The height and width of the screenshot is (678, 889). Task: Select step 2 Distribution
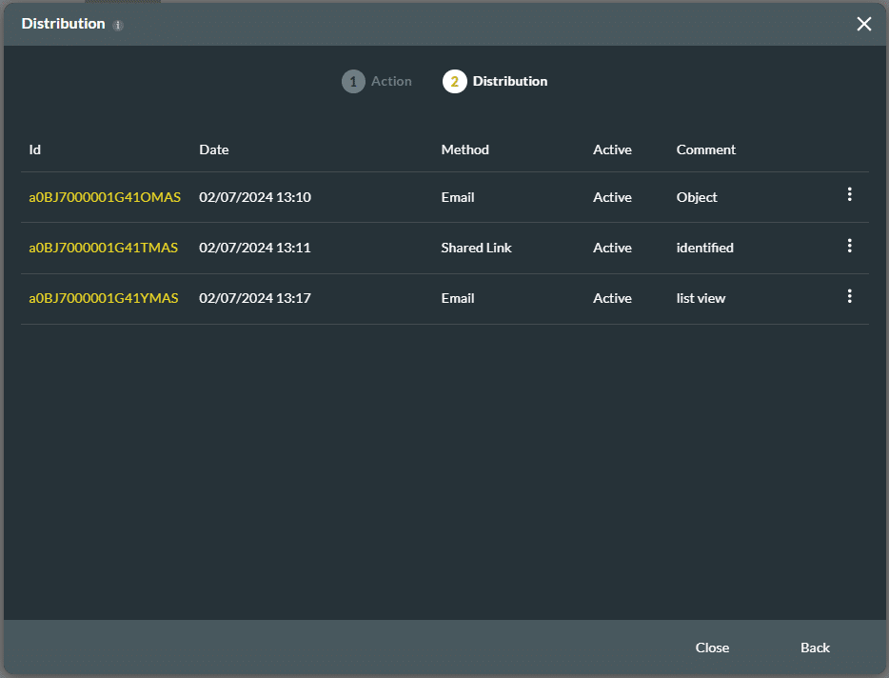(495, 82)
